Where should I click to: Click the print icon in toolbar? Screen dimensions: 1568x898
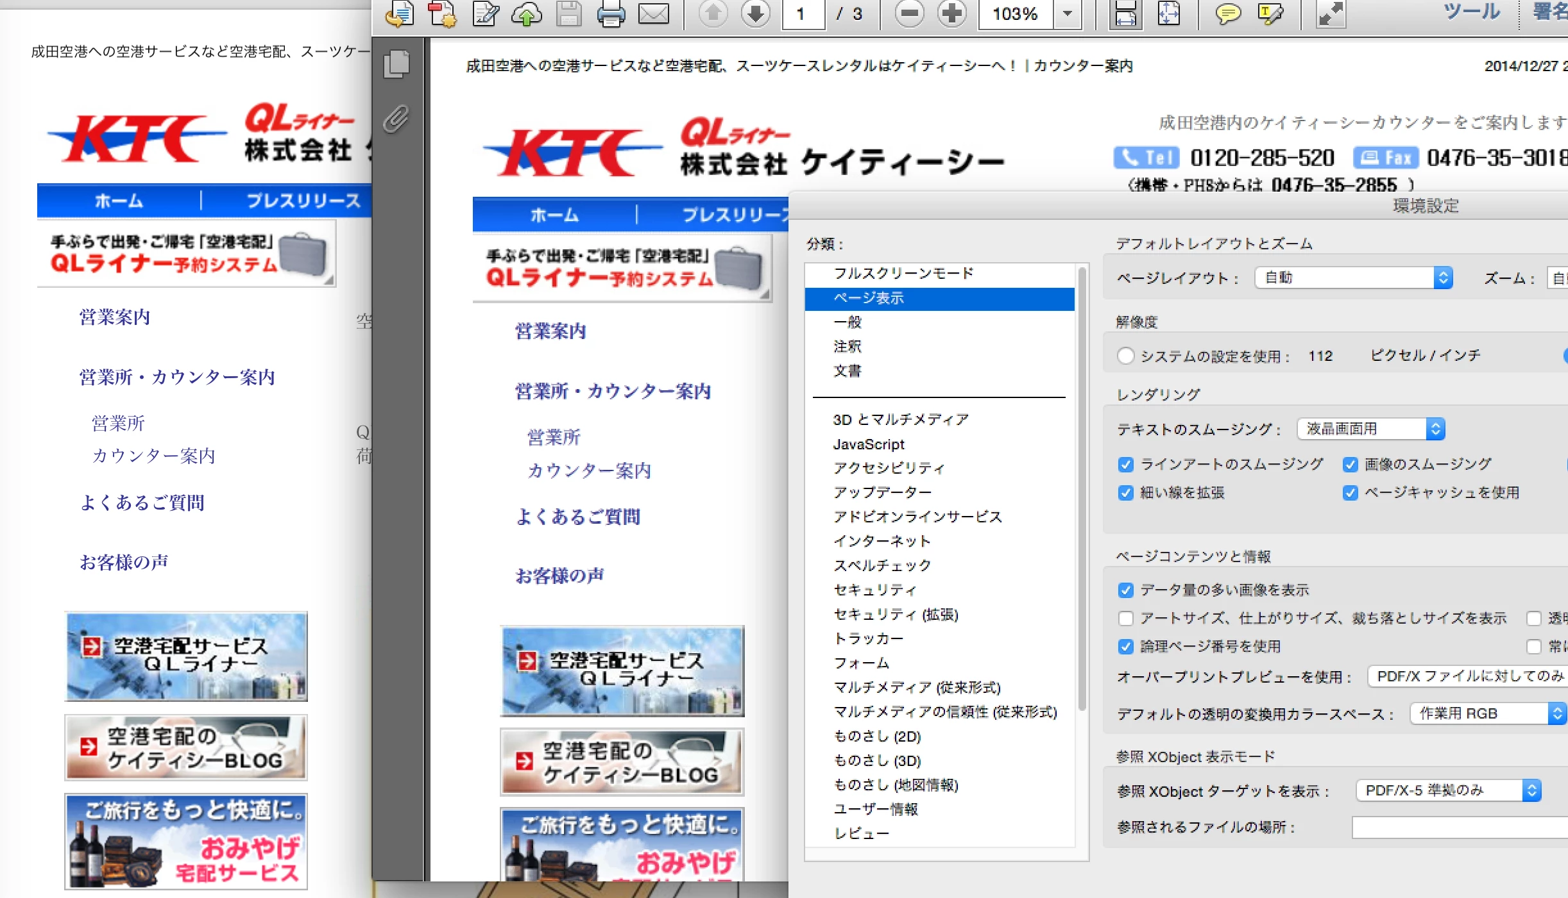[610, 14]
